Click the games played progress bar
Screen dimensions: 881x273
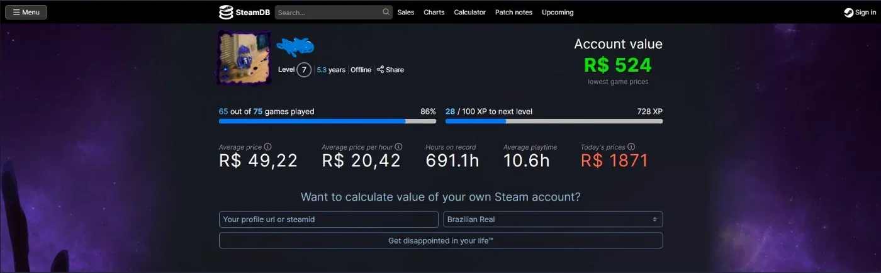coord(327,121)
